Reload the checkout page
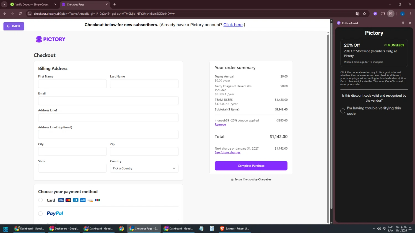Viewport: 415px width, 233px height. coord(20,14)
